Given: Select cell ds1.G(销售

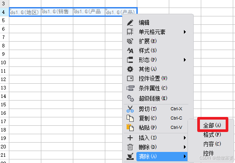Looking at the screenshot, I should tap(57, 12).
